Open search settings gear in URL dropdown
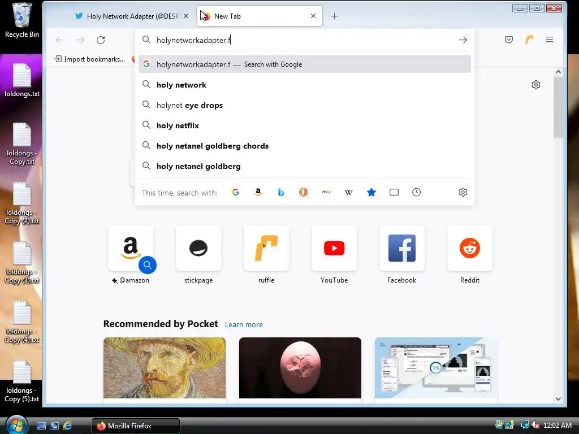 463,192
